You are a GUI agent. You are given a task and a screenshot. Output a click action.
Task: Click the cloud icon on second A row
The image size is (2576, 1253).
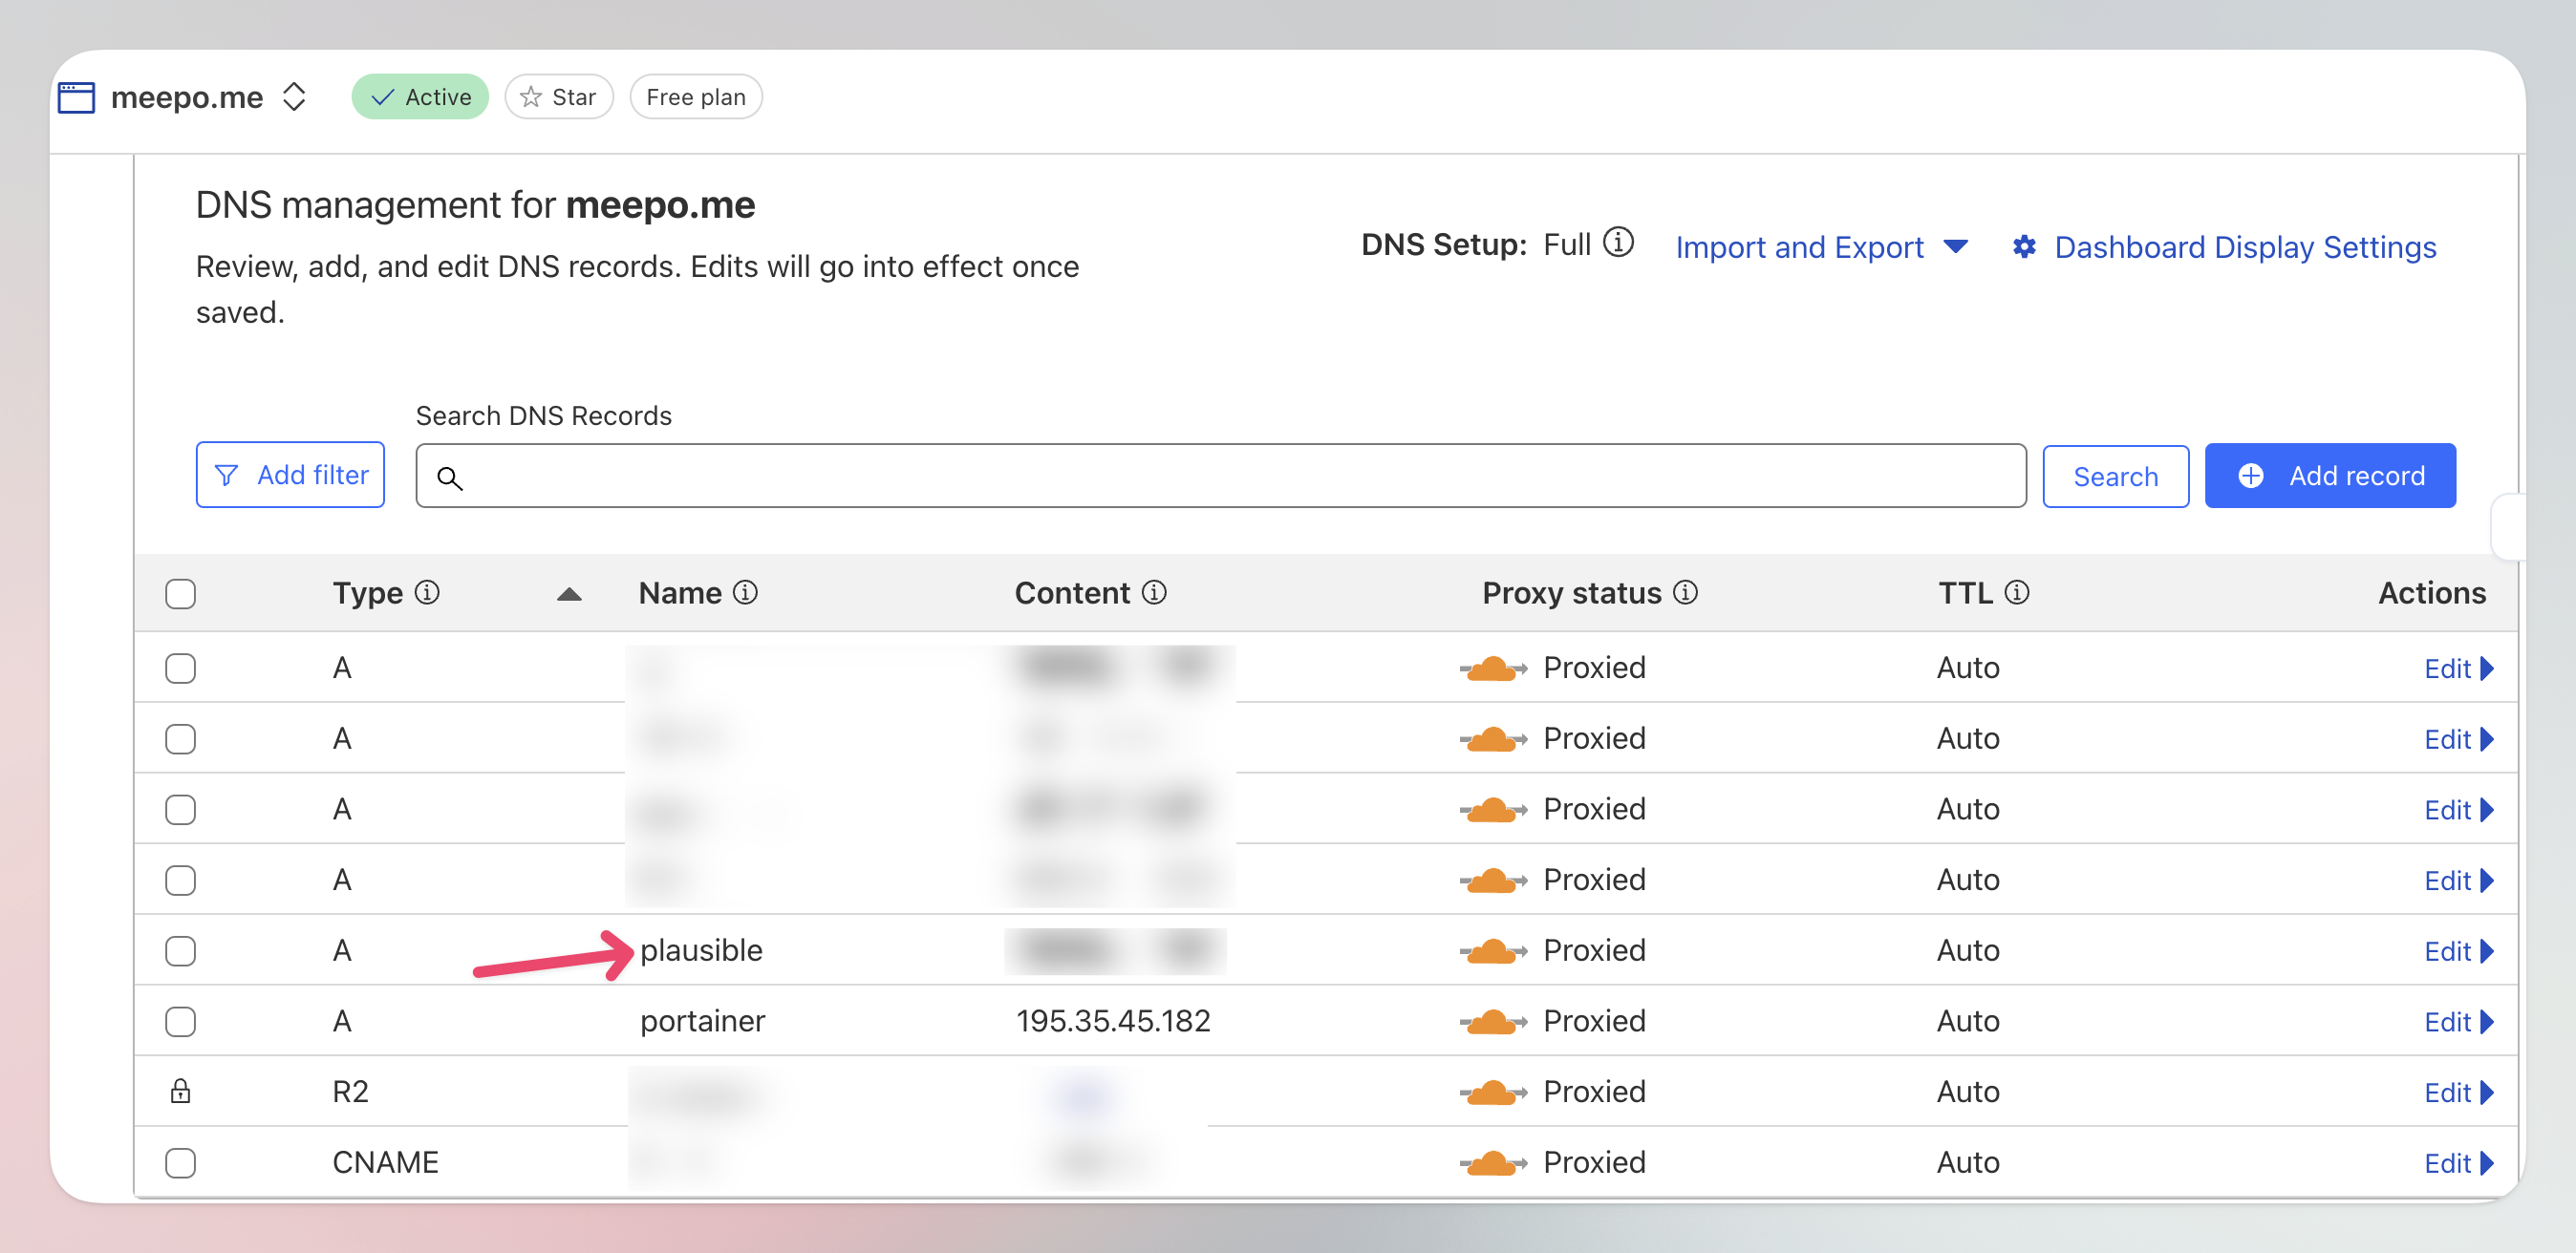pyautogui.click(x=1493, y=739)
